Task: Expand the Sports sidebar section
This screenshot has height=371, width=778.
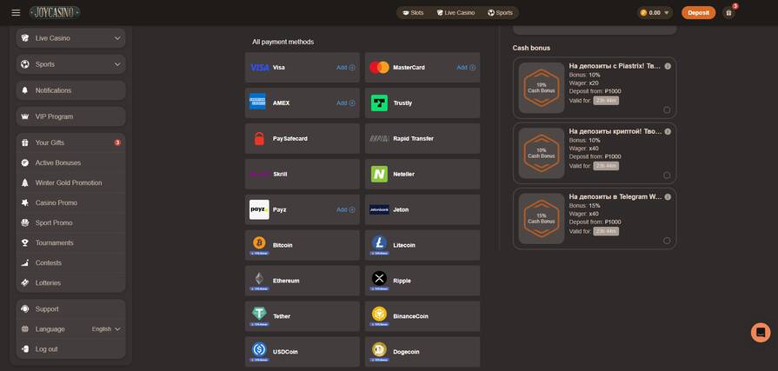Action: (x=117, y=64)
